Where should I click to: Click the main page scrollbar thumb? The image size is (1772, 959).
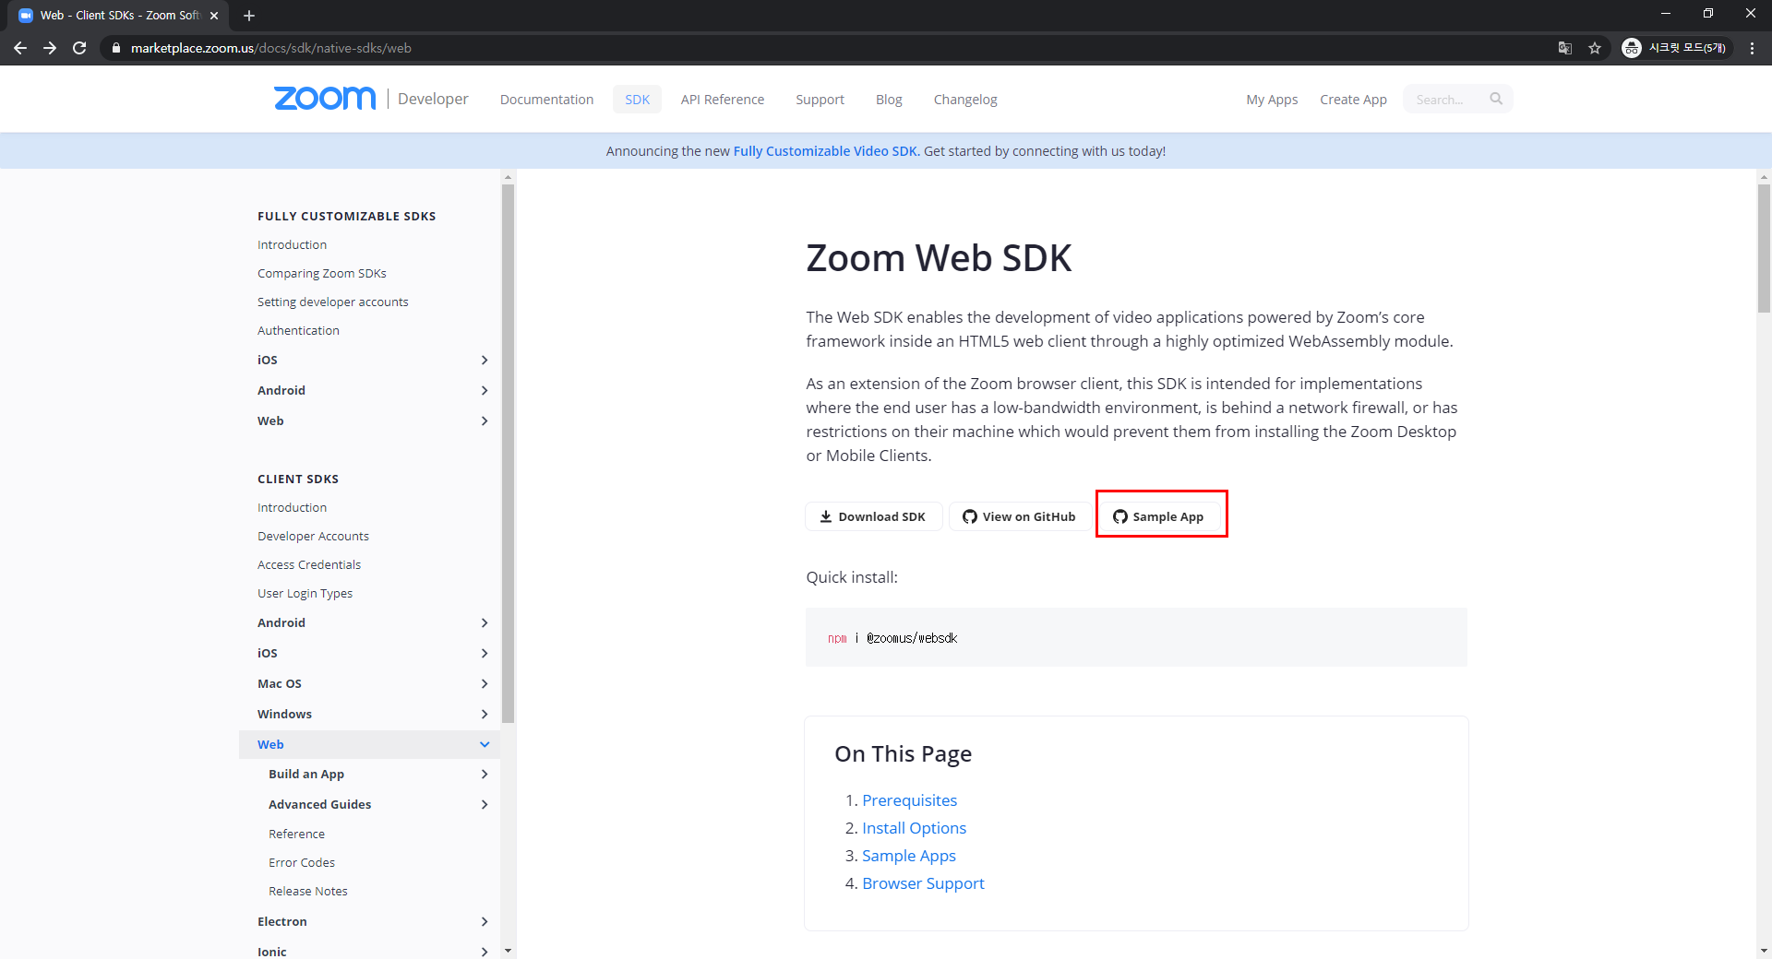coord(1764,249)
